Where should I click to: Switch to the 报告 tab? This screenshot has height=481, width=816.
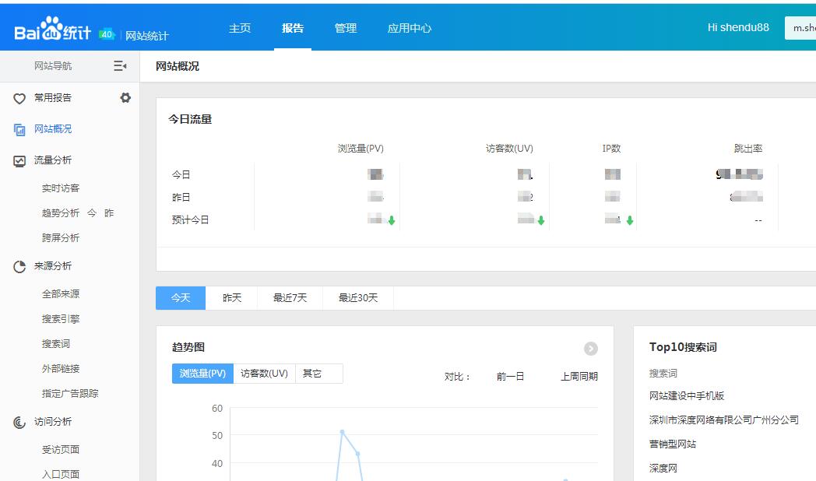pyautogui.click(x=292, y=28)
